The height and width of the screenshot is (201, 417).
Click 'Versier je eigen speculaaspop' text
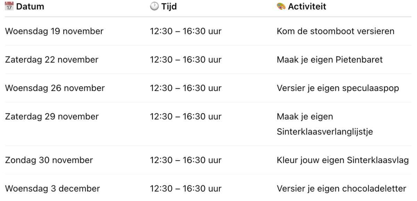point(338,88)
